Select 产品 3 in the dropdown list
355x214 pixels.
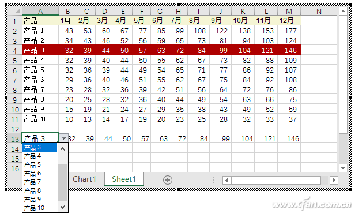[x=40, y=147]
